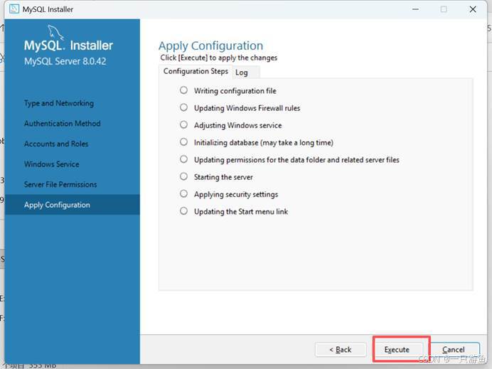Viewport: 492px width, 369px height.
Task: Click 'Click [Execute] to apply the changes' text
Action: [219, 58]
